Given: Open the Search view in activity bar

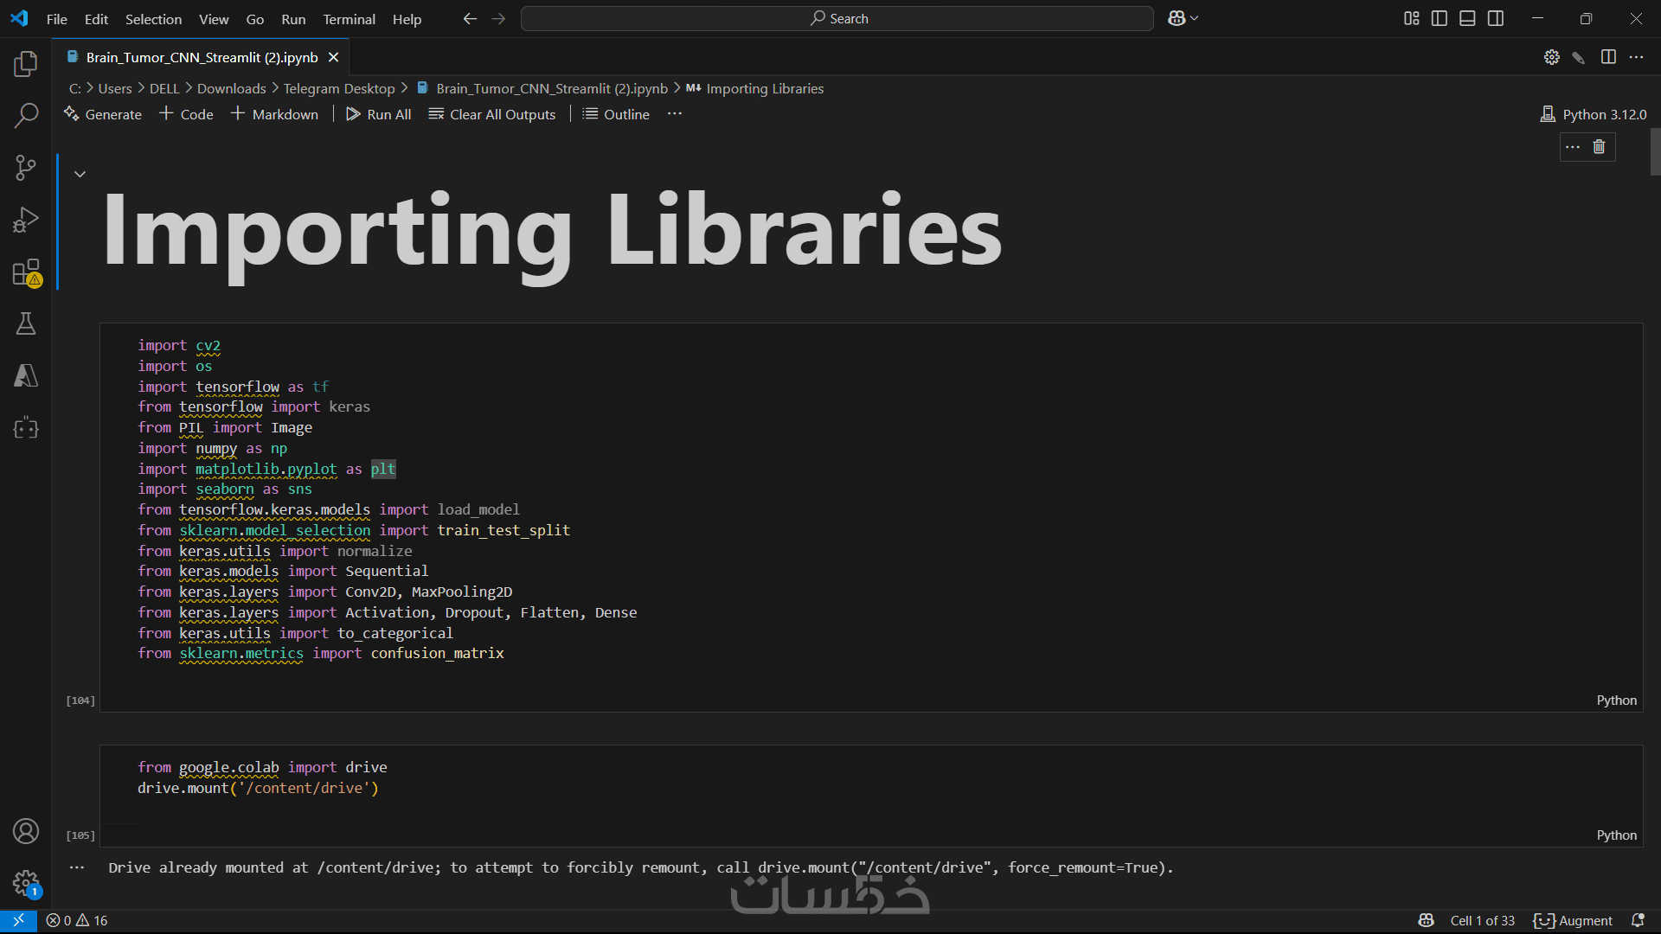Looking at the screenshot, I should click(26, 115).
